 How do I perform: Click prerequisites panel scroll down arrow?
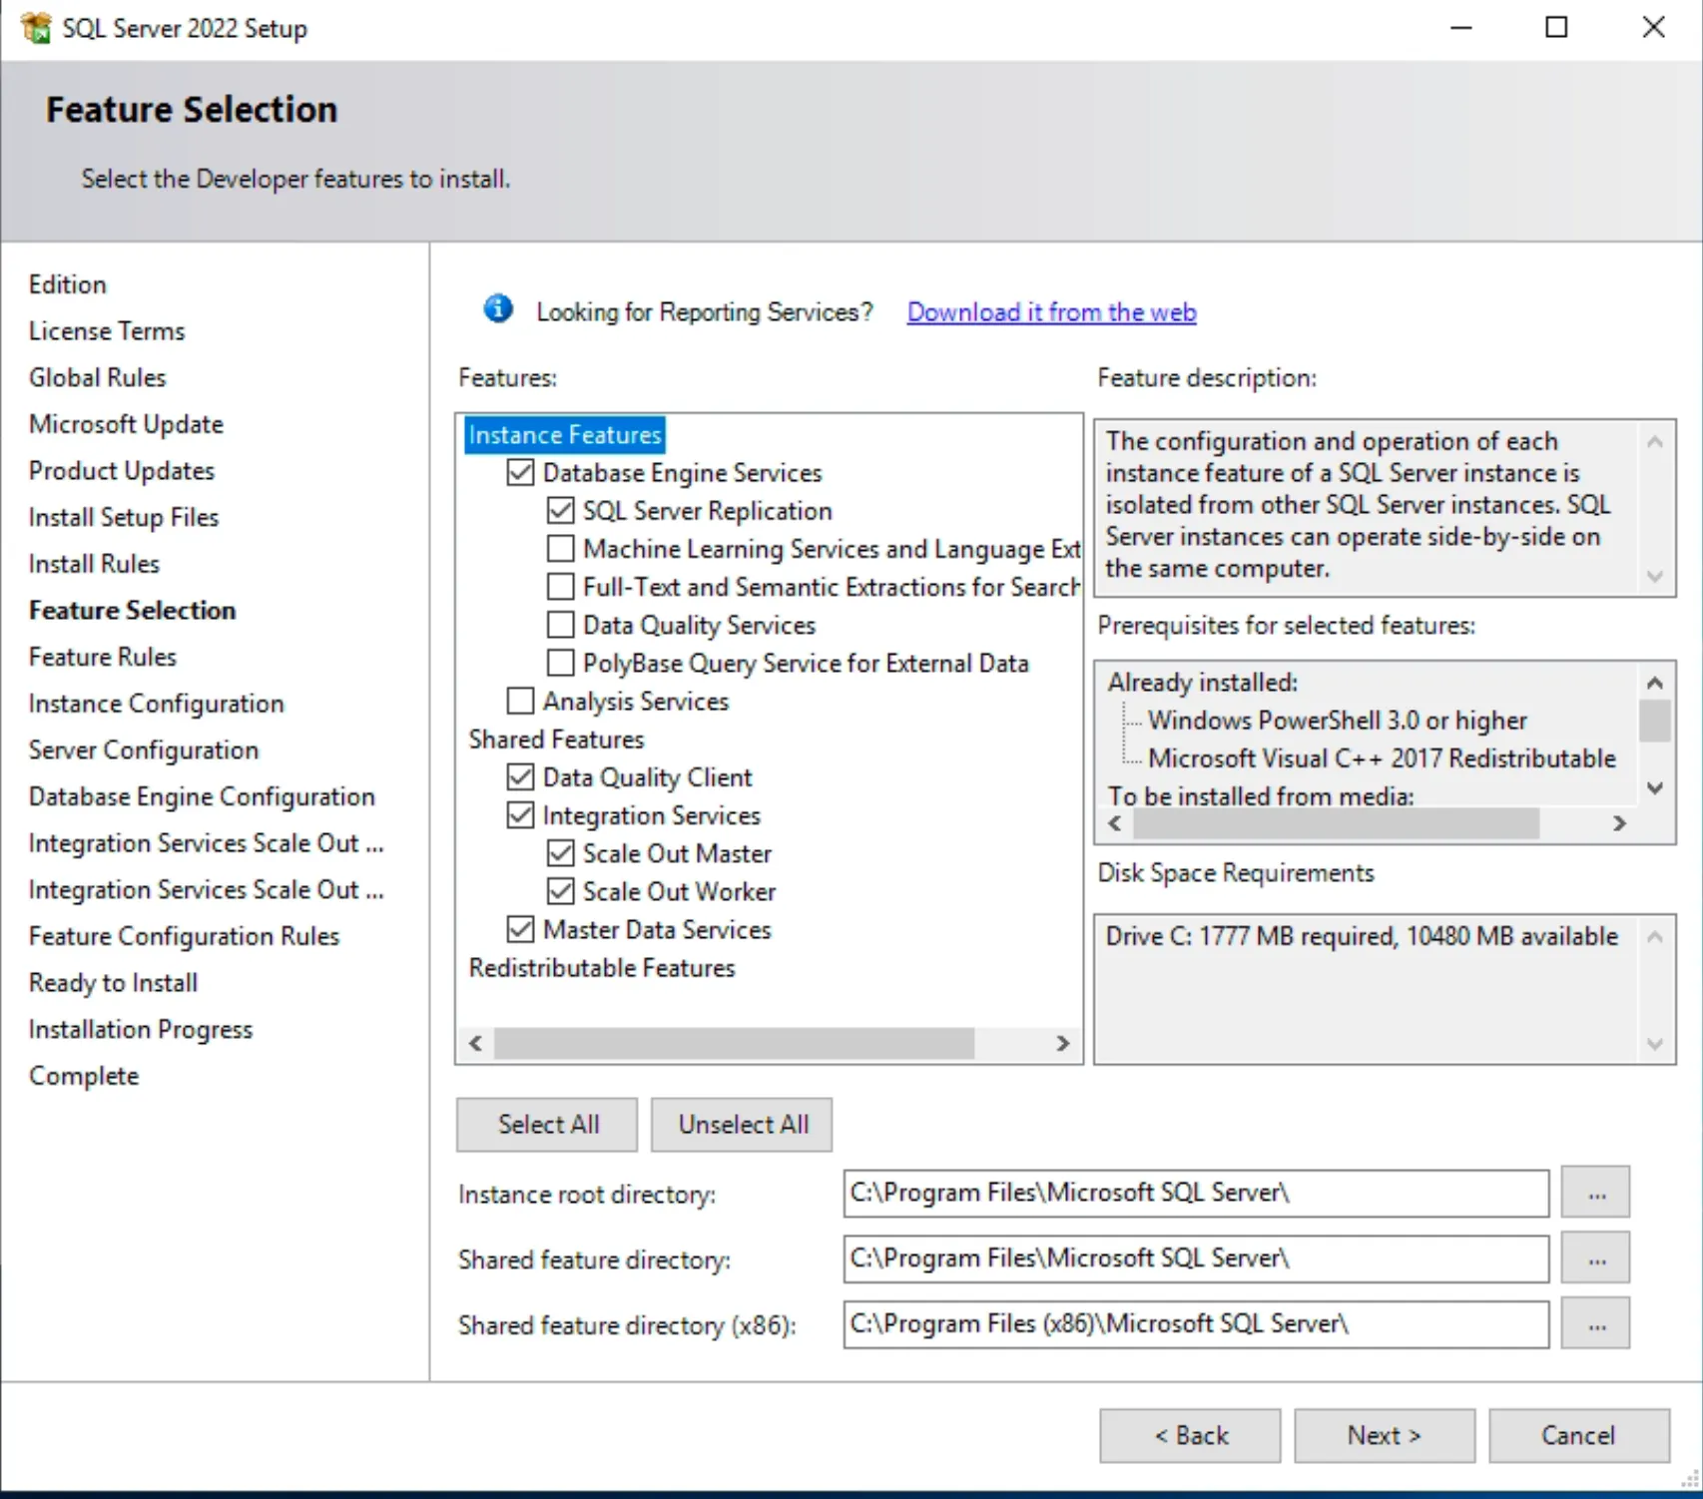click(1655, 788)
